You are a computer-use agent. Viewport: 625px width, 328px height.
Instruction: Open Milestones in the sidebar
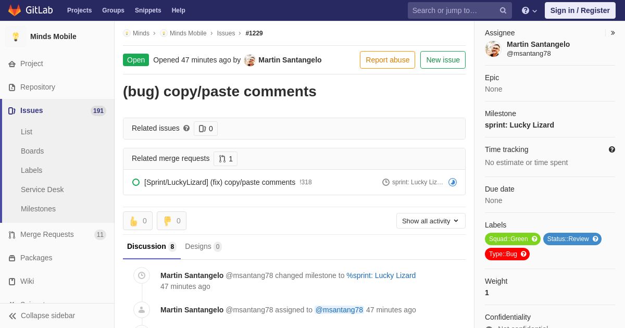click(38, 209)
